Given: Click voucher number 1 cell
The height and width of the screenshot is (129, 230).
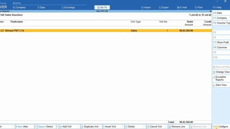Looking at the screenshot, I should coord(167,30).
